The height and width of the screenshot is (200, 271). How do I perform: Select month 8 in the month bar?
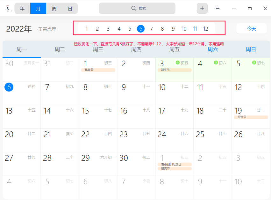click(x=162, y=29)
